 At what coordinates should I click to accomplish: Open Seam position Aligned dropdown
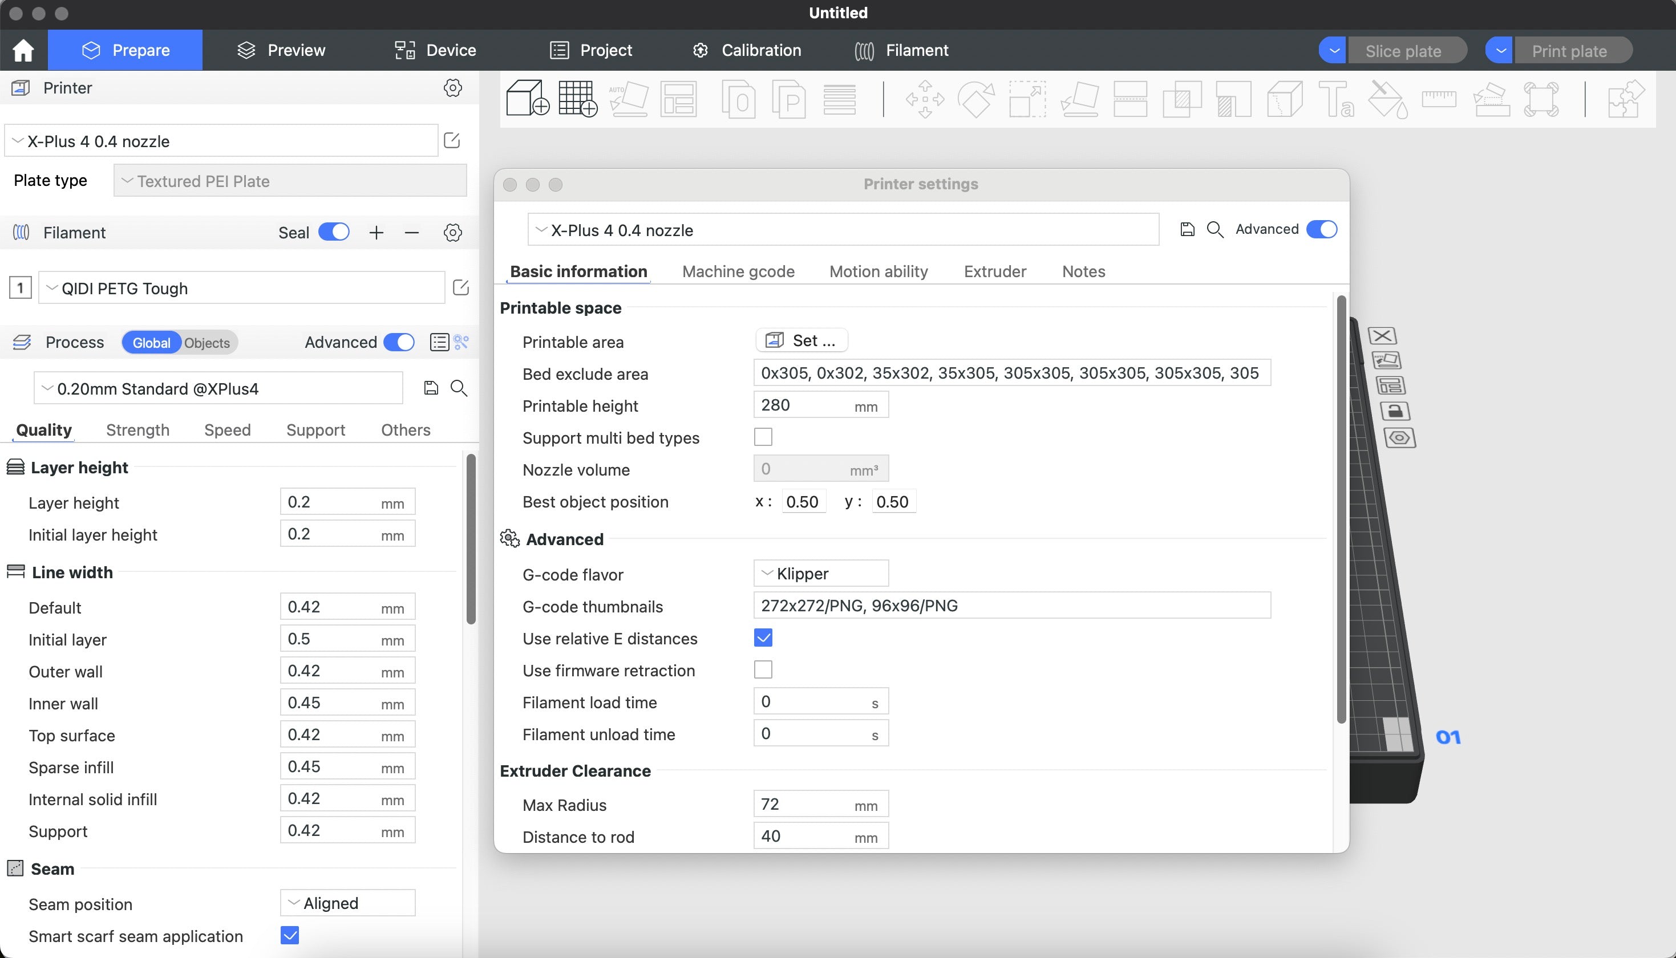347,903
